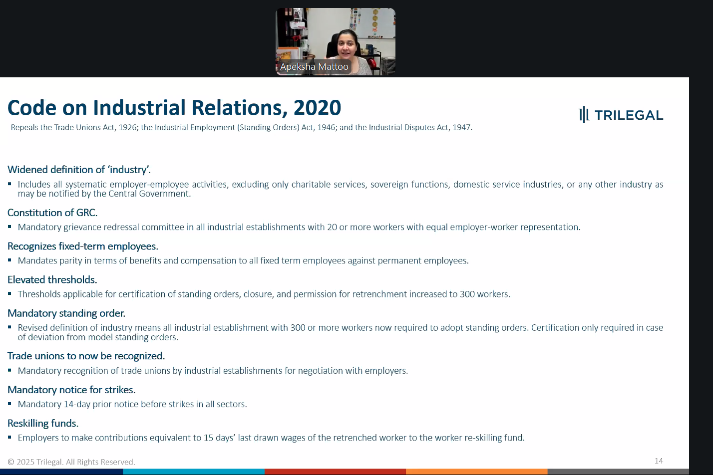Click the slide title Code on Industrial Relations
The height and width of the screenshot is (475, 713).
pos(174,108)
